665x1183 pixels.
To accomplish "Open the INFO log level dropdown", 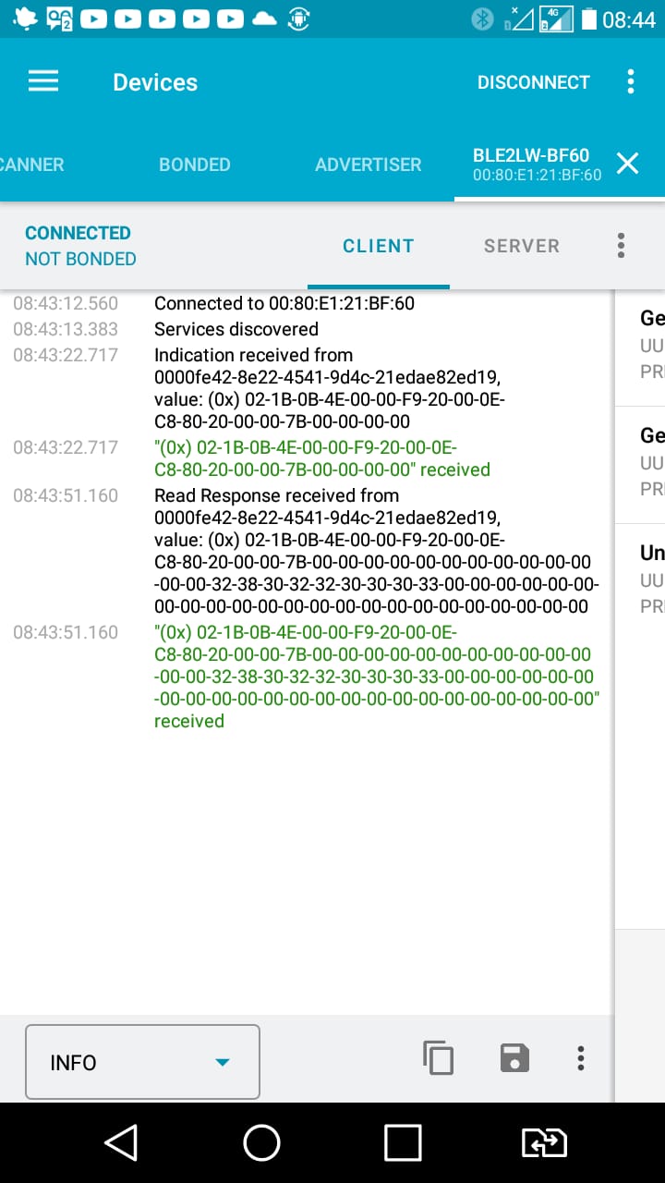I will coord(141,1061).
